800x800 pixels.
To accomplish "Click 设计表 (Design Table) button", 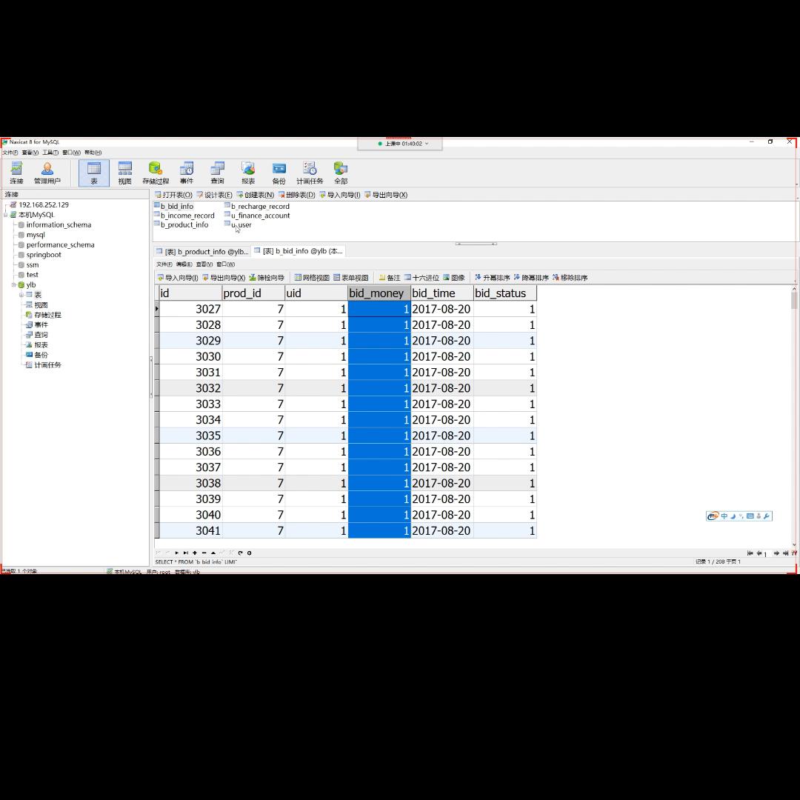I will tap(215, 195).
